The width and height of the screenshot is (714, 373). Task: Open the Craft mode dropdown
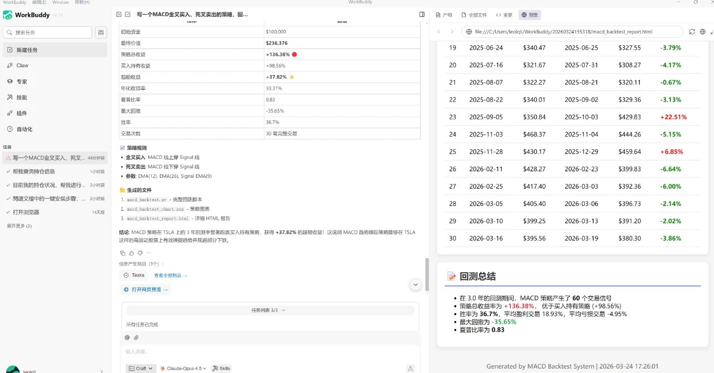coord(141,368)
